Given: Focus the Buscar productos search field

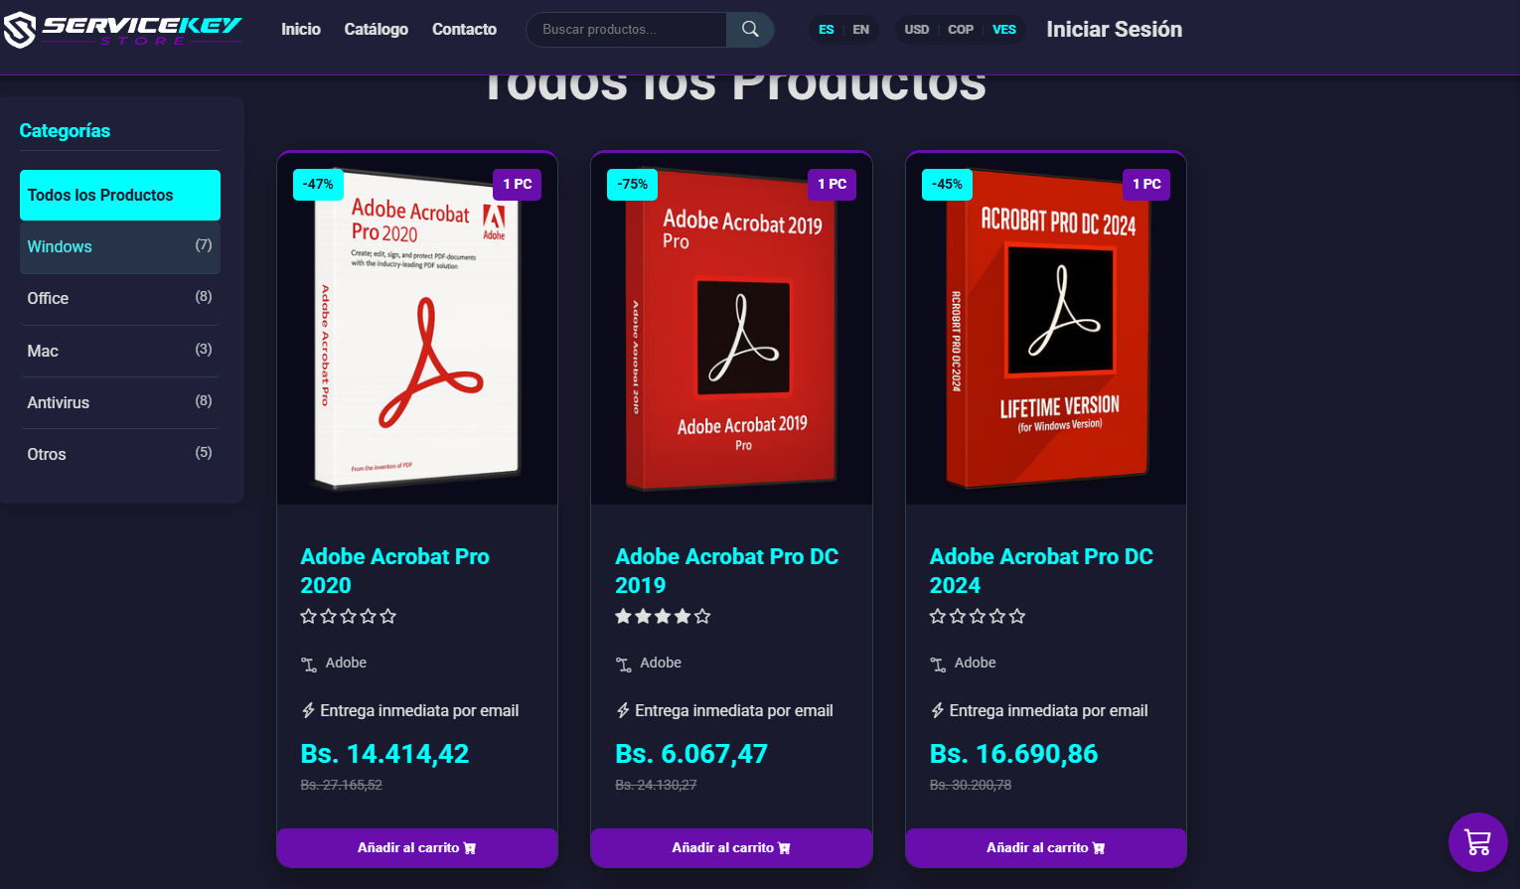Looking at the screenshot, I should point(626,30).
